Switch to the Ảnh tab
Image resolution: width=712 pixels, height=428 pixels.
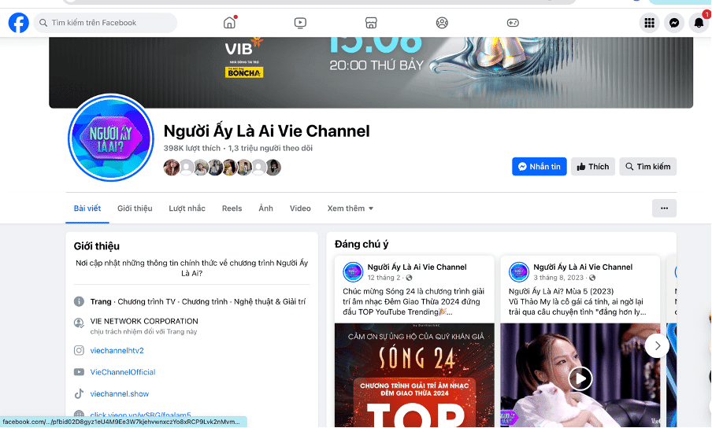(266, 208)
